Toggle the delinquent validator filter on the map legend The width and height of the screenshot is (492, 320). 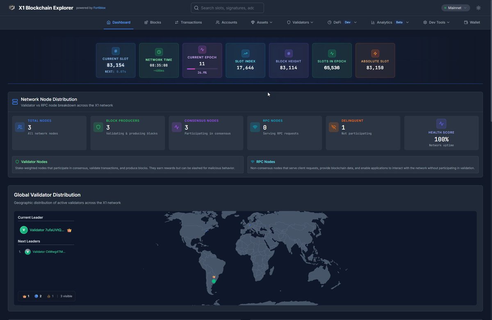coord(48,296)
